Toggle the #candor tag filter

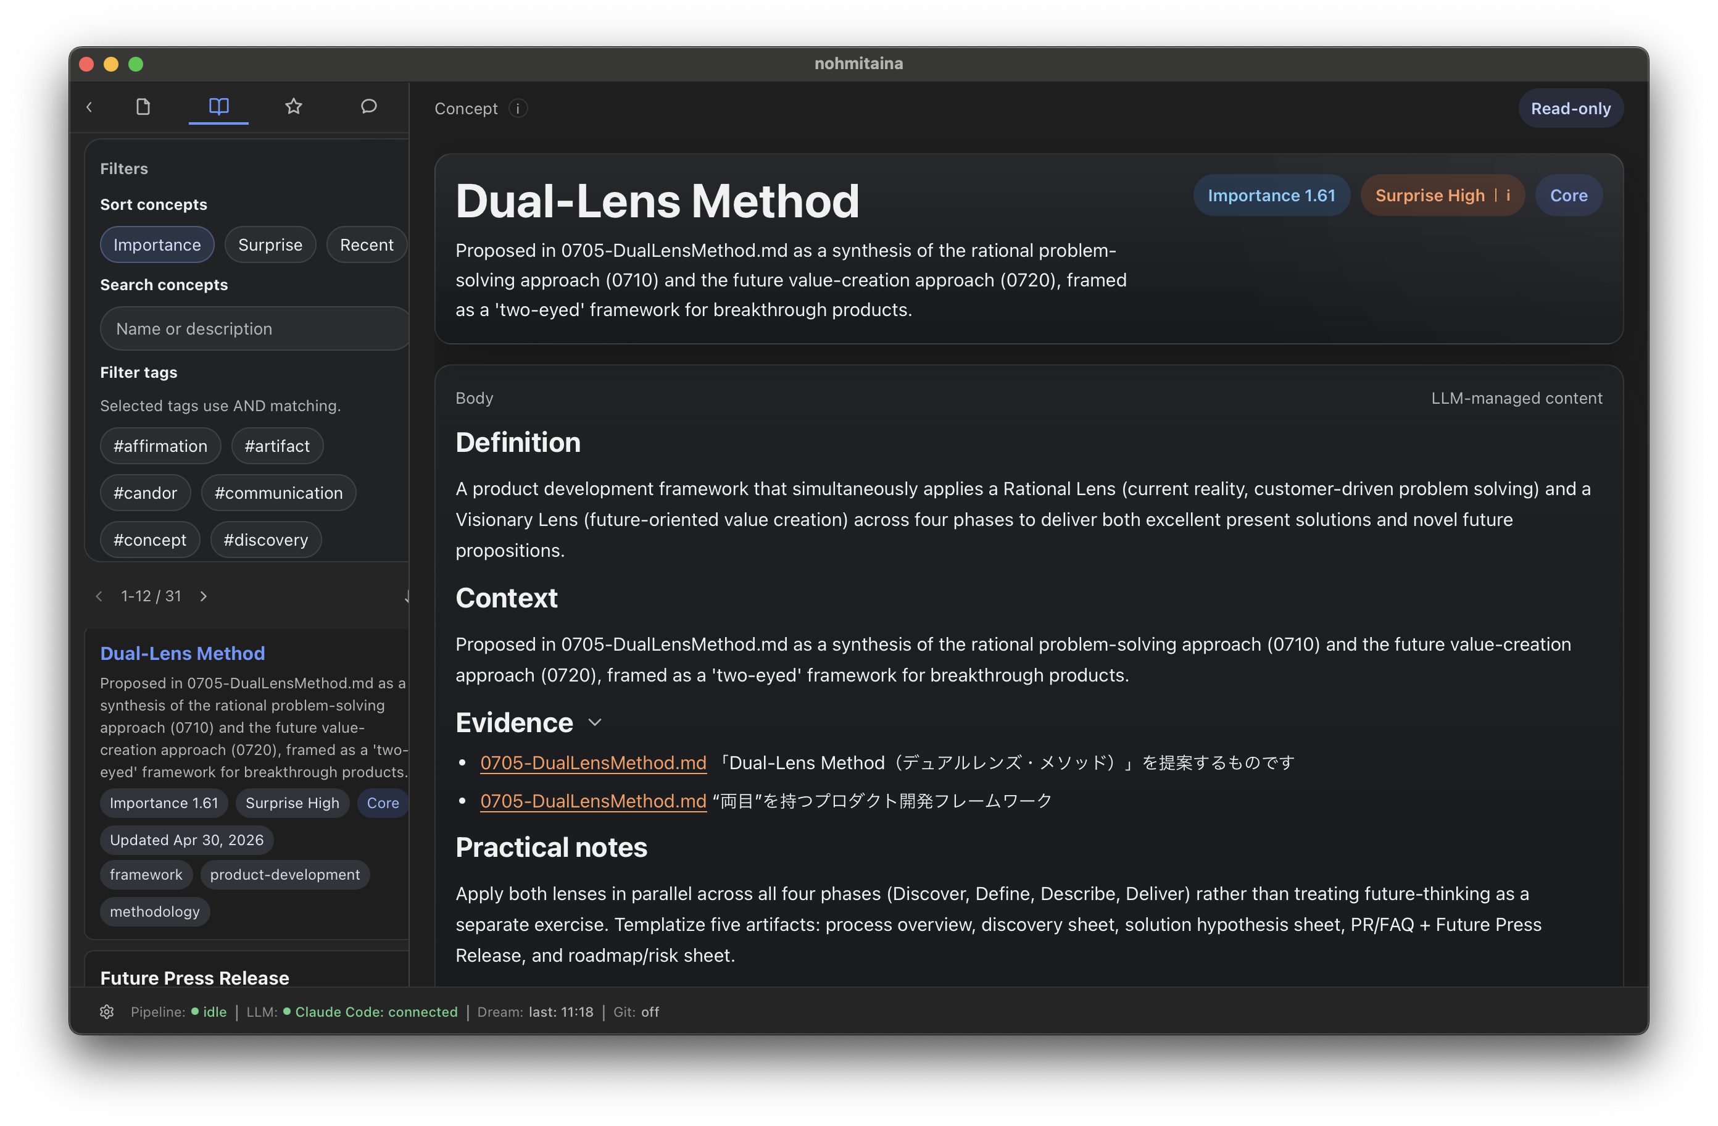pos(145,493)
